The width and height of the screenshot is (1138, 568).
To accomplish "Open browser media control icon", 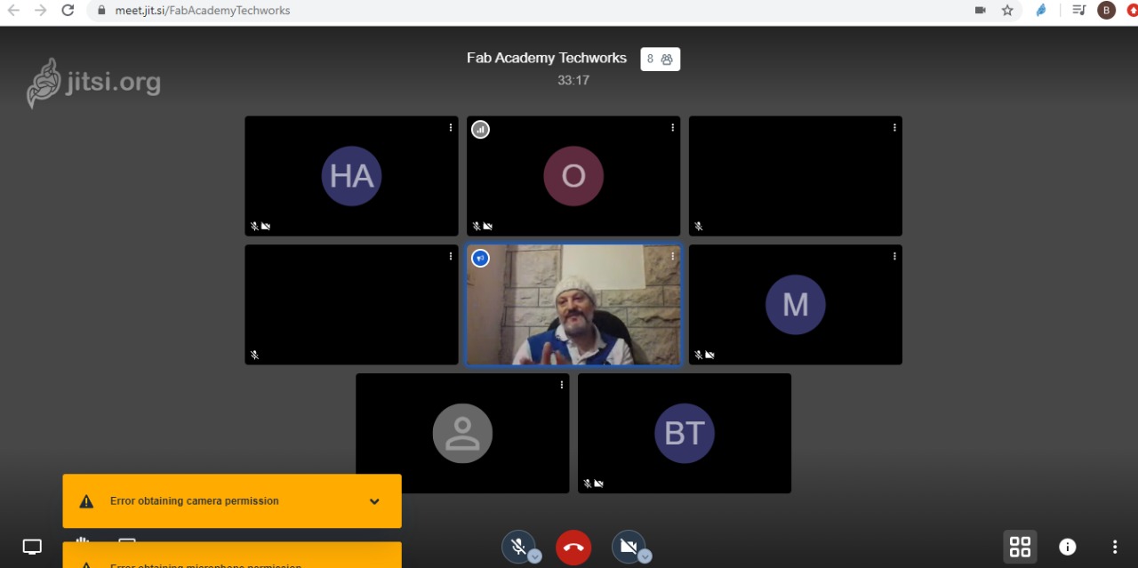I will pos(1078,11).
